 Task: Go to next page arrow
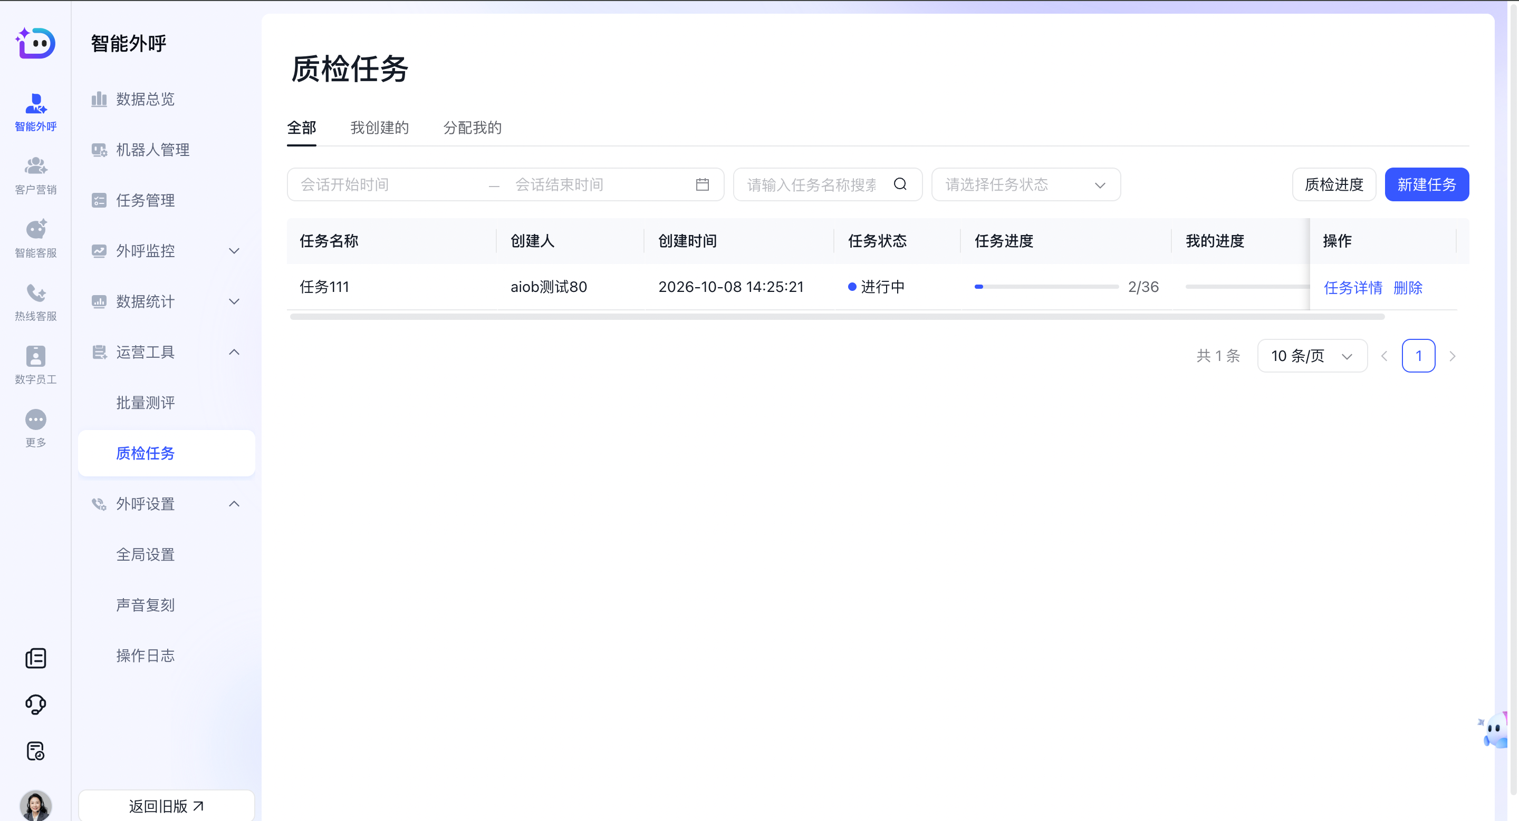pyautogui.click(x=1453, y=356)
